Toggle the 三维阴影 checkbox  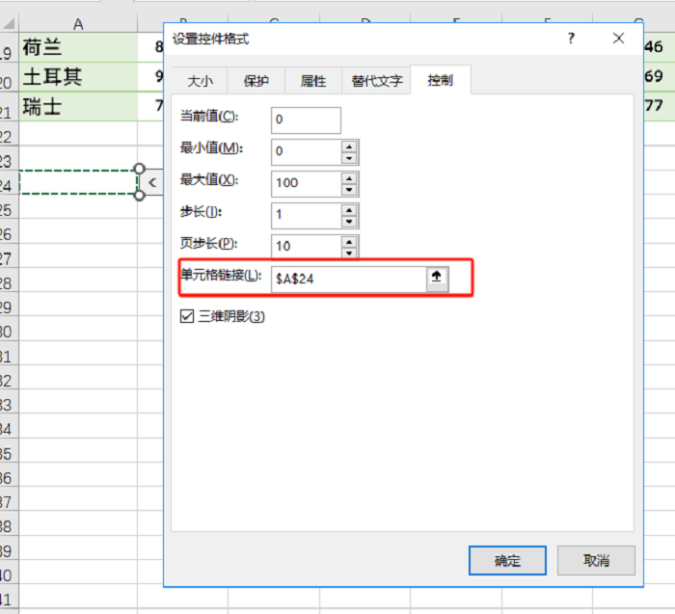tap(188, 316)
